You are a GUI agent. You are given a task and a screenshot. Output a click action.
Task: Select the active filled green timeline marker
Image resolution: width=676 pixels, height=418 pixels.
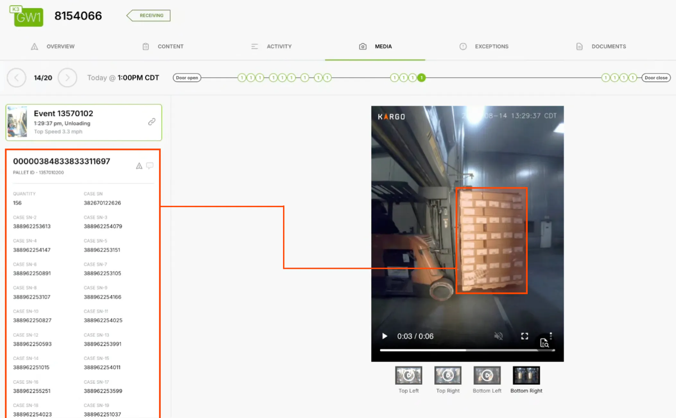click(421, 78)
